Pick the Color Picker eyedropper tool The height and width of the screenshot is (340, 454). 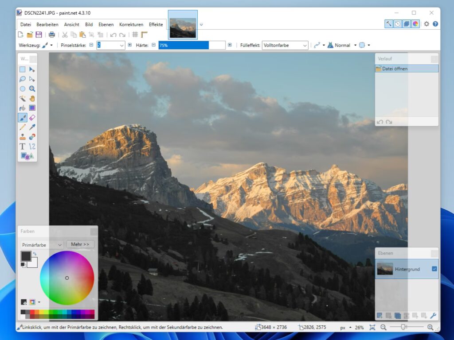[32, 127]
